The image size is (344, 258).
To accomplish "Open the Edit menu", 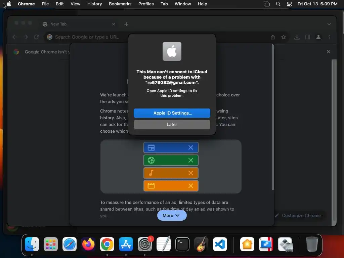I will (x=59, y=4).
